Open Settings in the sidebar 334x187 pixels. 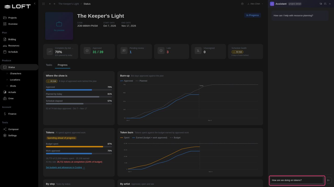coord(19,136)
